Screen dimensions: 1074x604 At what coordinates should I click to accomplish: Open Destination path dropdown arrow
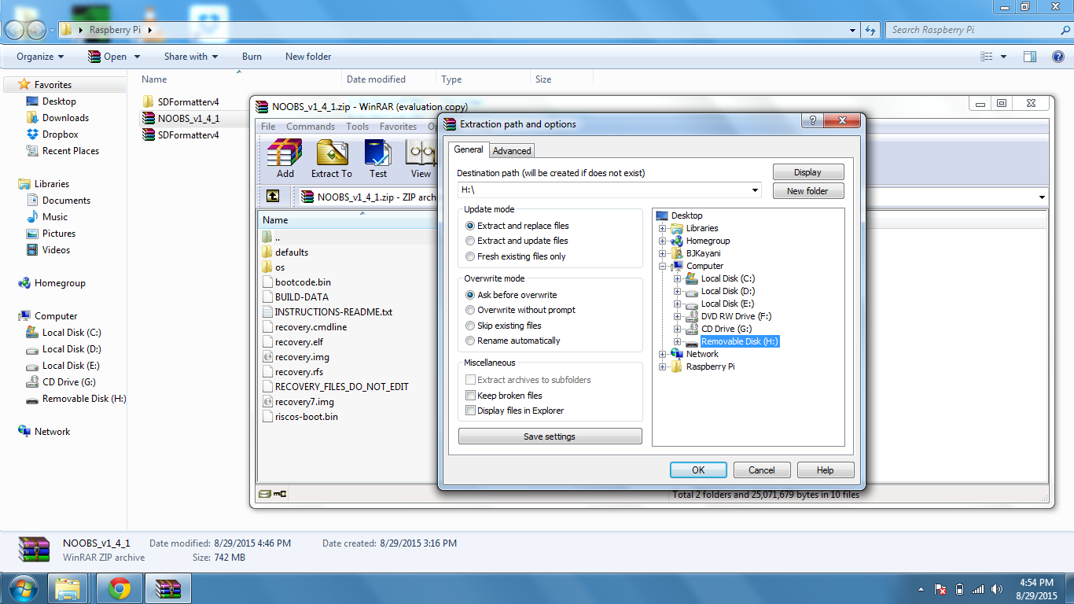(755, 190)
